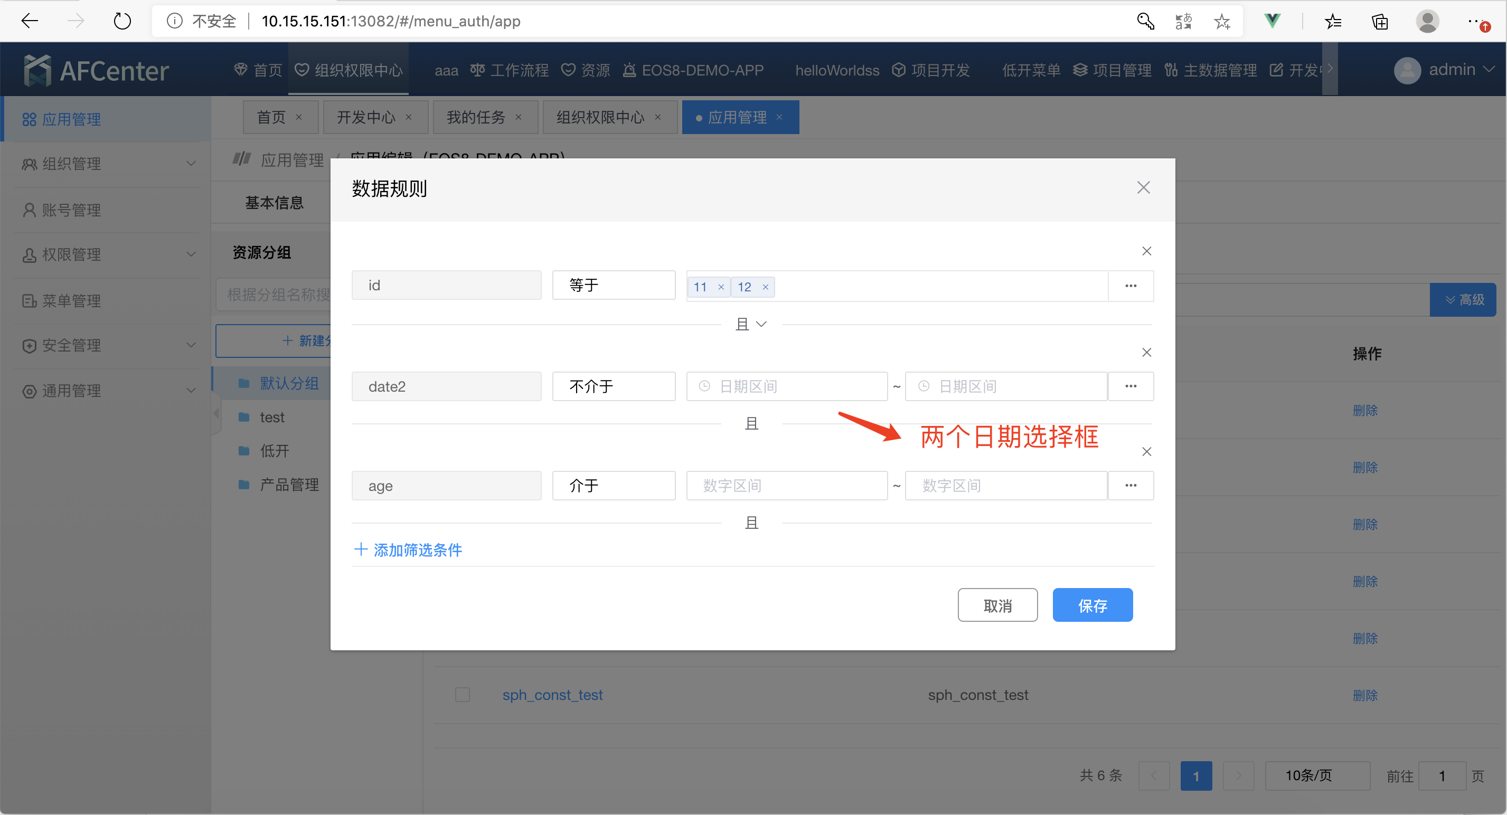Delete the age rule row with its X
Screen dimensions: 1507x815
click(1146, 452)
